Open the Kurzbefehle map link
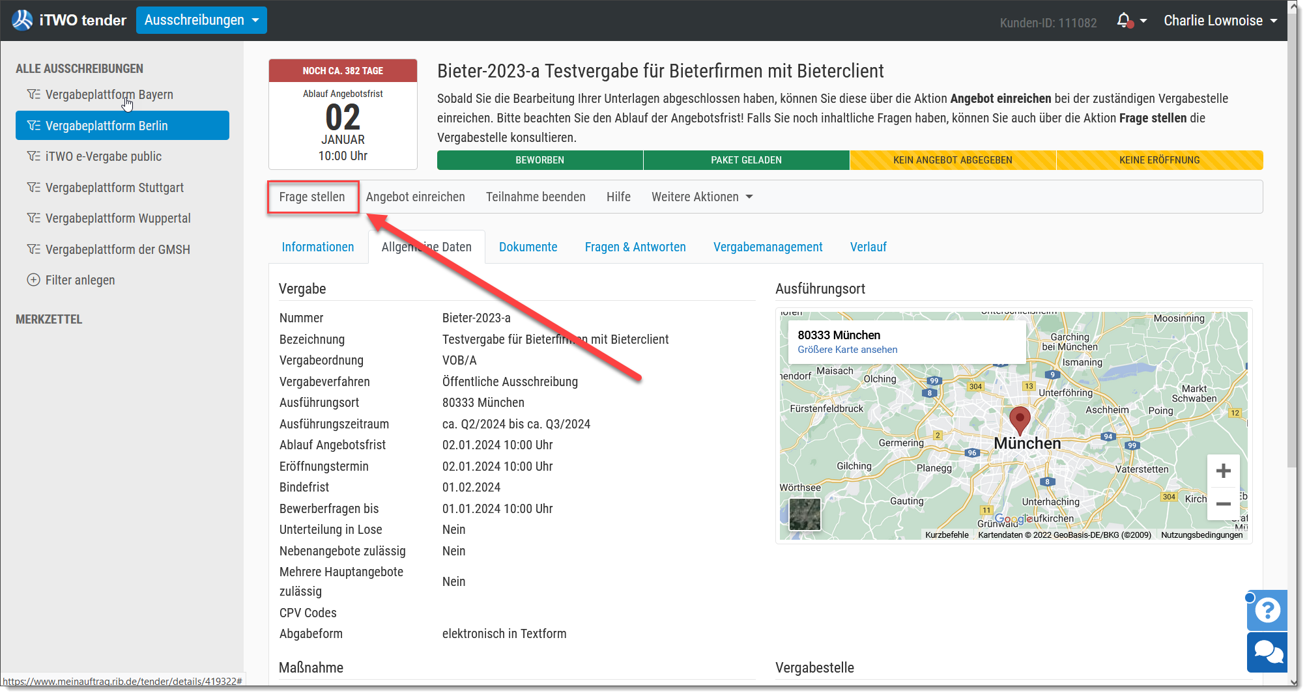The height and width of the screenshot is (696, 1307). [x=947, y=535]
